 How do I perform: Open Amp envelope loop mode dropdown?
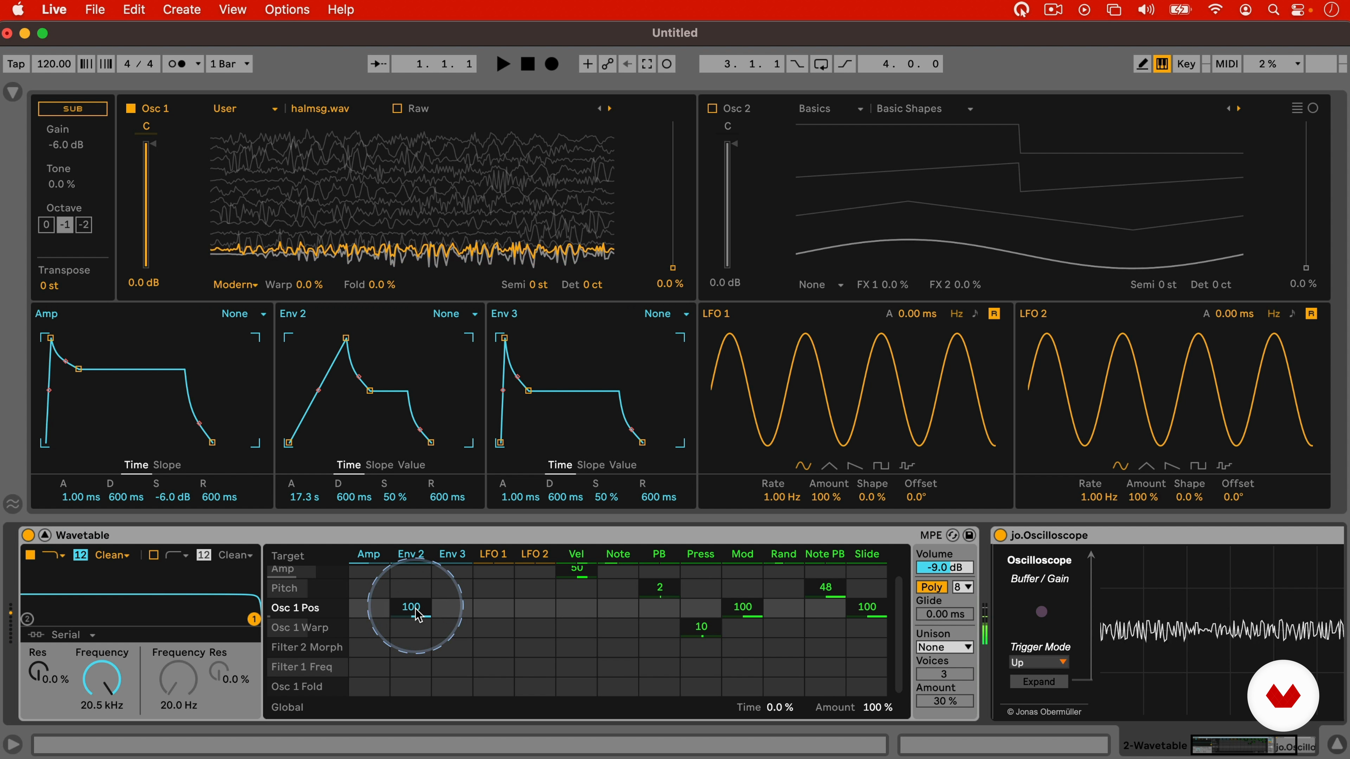244,314
